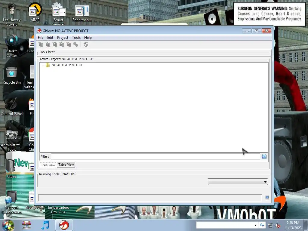Click the circular arrows refresh toolbar icon
This screenshot has width=308, height=231.
[86, 45]
